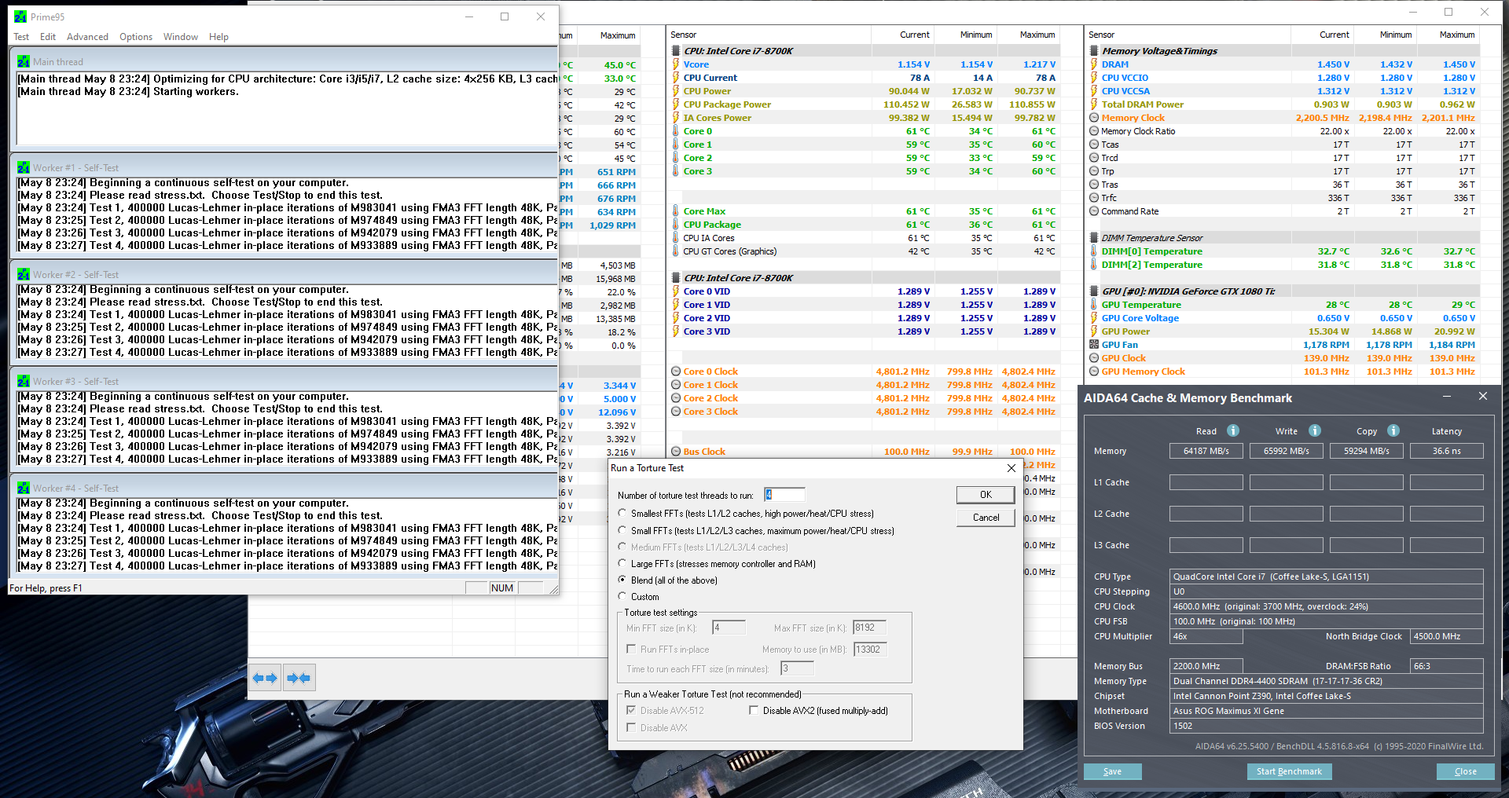Select the GPU Core Voltage sensor label
Image resolution: width=1509 pixels, height=798 pixels.
click(1140, 318)
